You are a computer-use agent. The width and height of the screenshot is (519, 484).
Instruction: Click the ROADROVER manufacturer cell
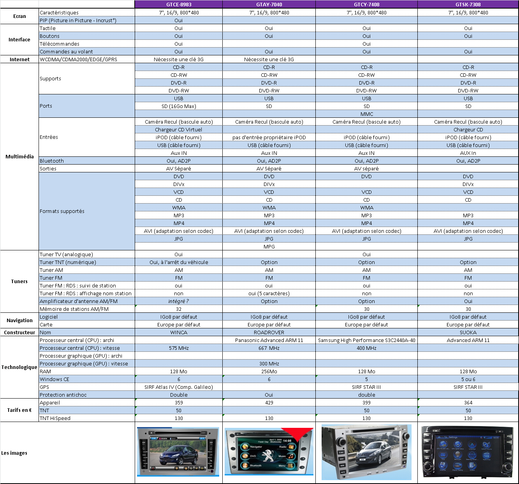point(269,332)
